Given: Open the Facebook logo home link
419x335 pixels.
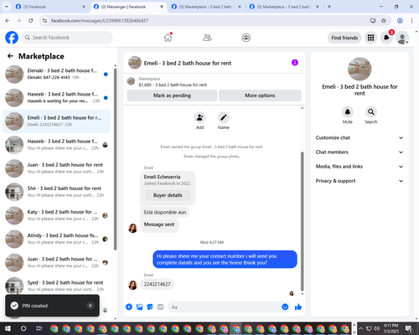Looking at the screenshot, I should pos(12,38).
